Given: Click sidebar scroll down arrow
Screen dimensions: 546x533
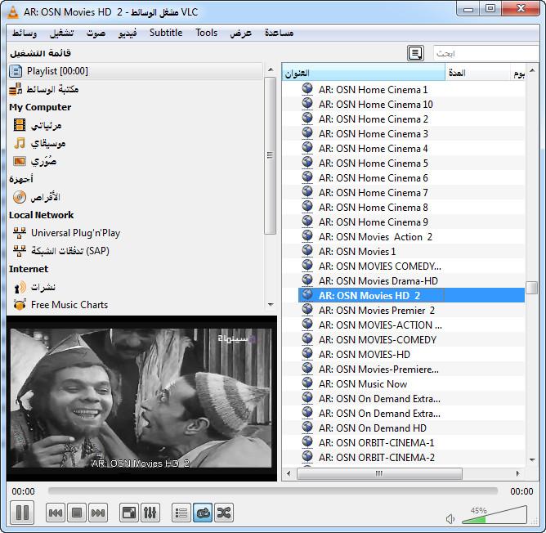Looking at the screenshot, I should click(271, 305).
